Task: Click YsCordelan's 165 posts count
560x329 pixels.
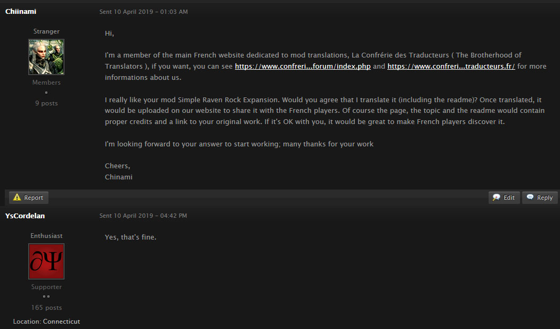Action: [x=46, y=308]
